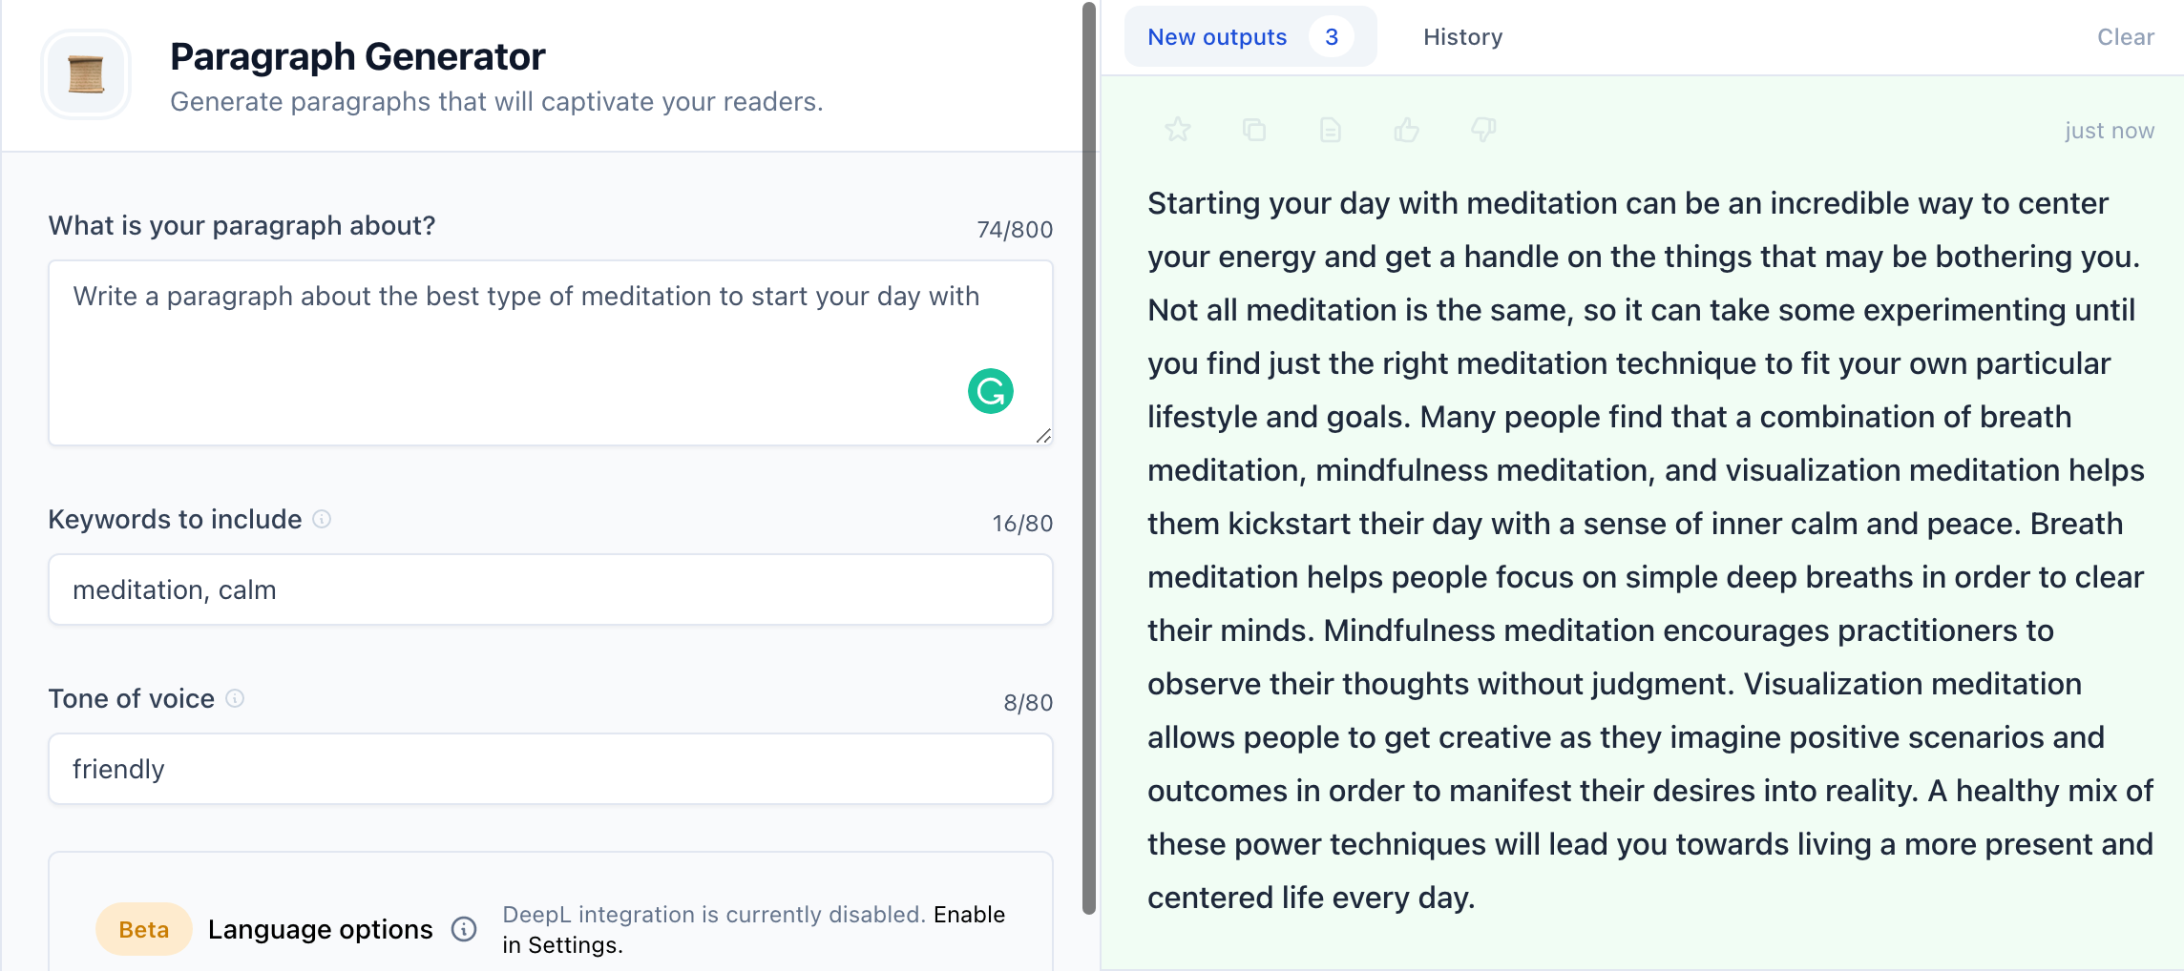This screenshot has width=2184, height=971.
Task: Focus the Keywords to include field
Action: (x=551, y=589)
